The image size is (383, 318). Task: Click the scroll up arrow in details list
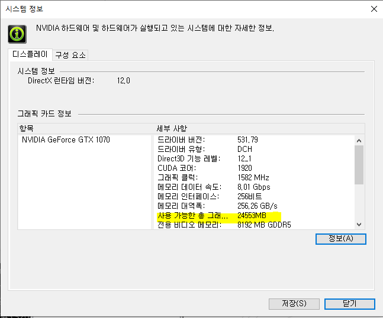(x=359, y=141)
